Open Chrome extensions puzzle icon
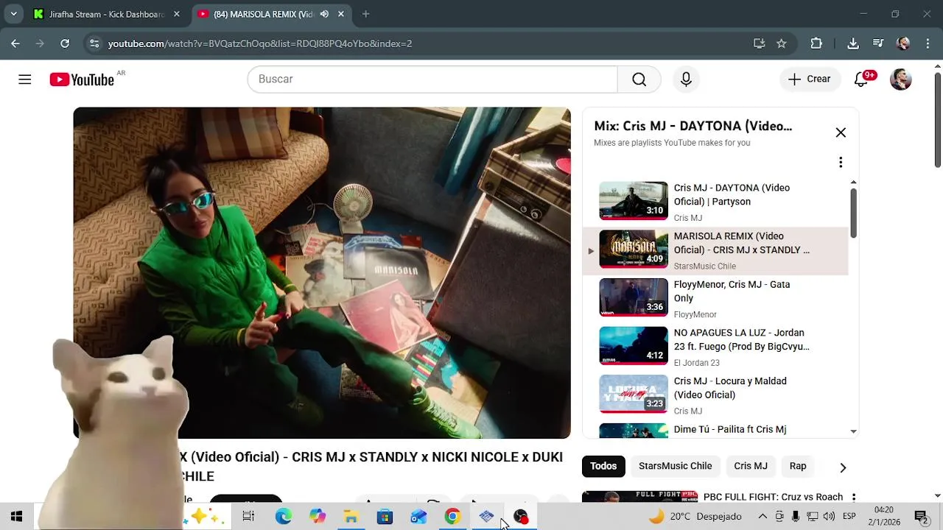The width and height of the screenshot is (943, 530). click(x=816, y=43)
